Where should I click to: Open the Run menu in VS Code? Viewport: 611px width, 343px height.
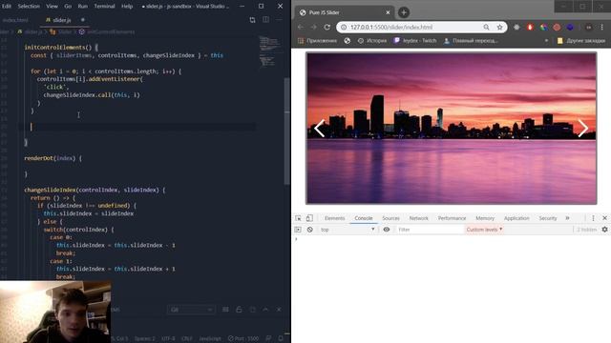(83, 7)
